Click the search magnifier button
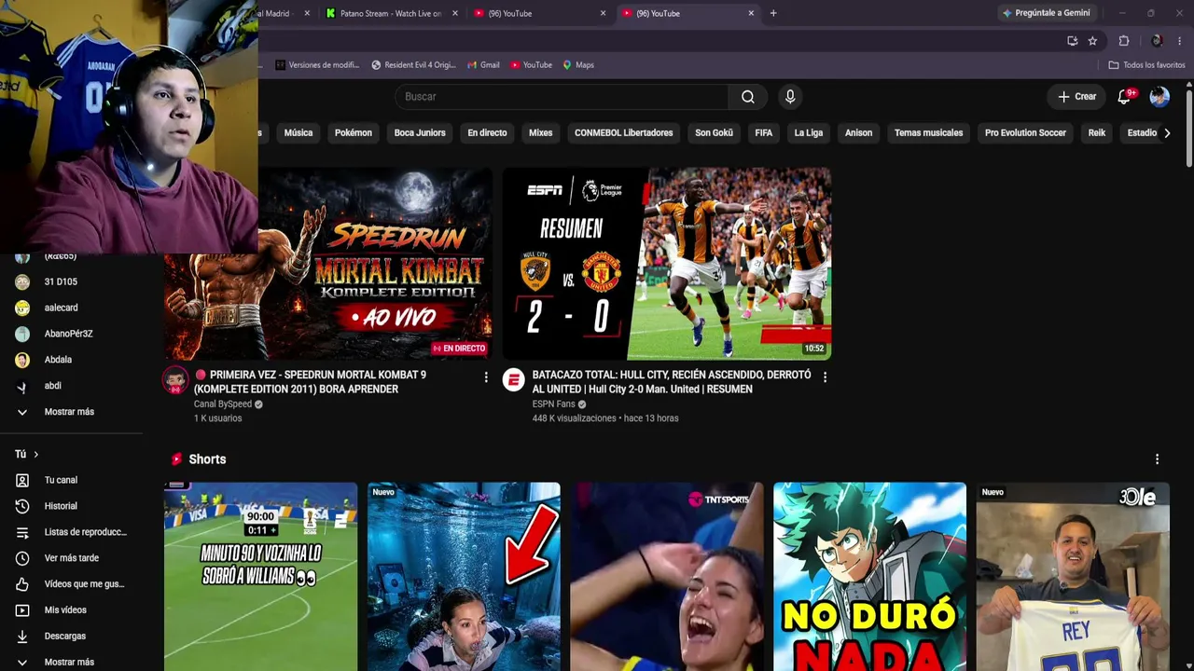 (x=748, y=97)
